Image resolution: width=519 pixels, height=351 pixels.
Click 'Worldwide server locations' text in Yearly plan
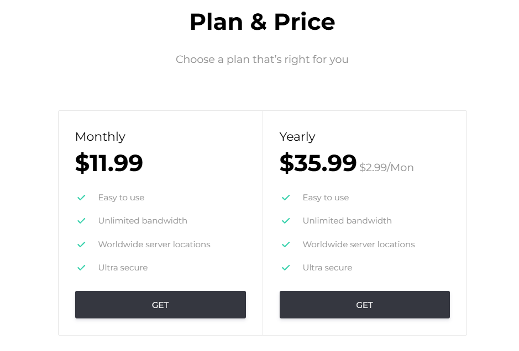[x=359, y=244]
